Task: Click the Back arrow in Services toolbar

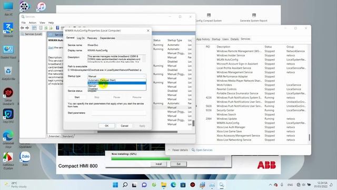Action: (22, 28)
